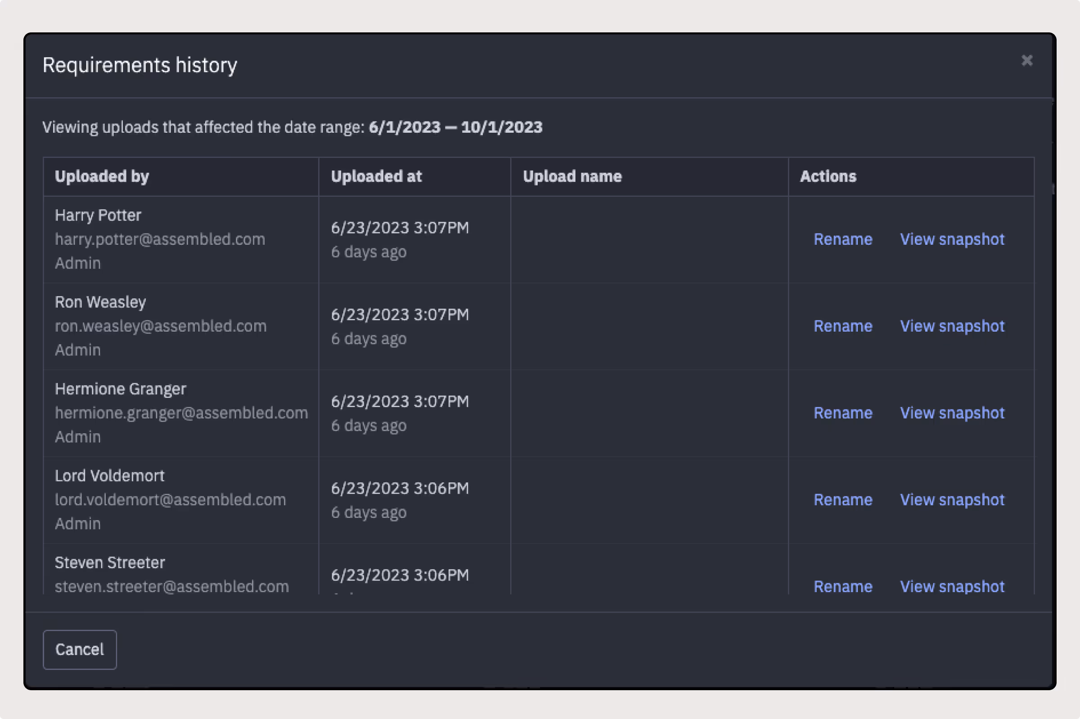Click the Actions column header
This screenshot has width=1080, height=719.
[828, 176]
